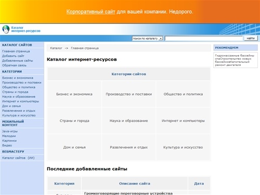Image resolution: width=260 pixels, height=195 pixels.
Task: Open 'Видео' mobile content link
Action: pos(7,145)
